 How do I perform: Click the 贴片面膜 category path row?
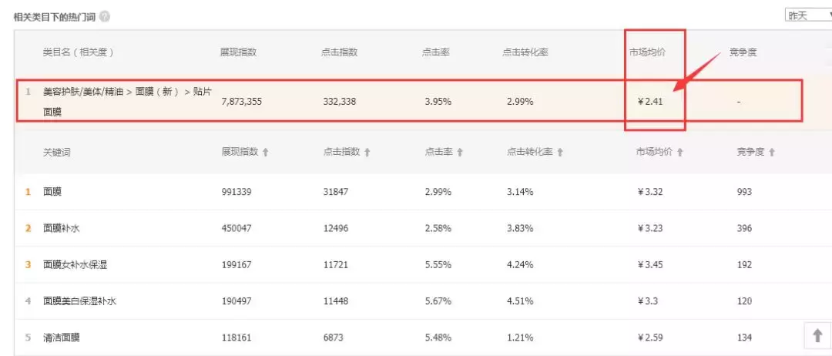[127, 101]
